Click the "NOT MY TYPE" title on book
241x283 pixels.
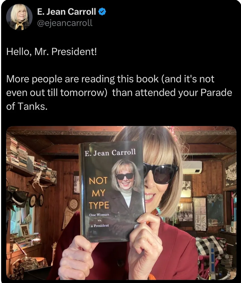[x=99, y=193]
